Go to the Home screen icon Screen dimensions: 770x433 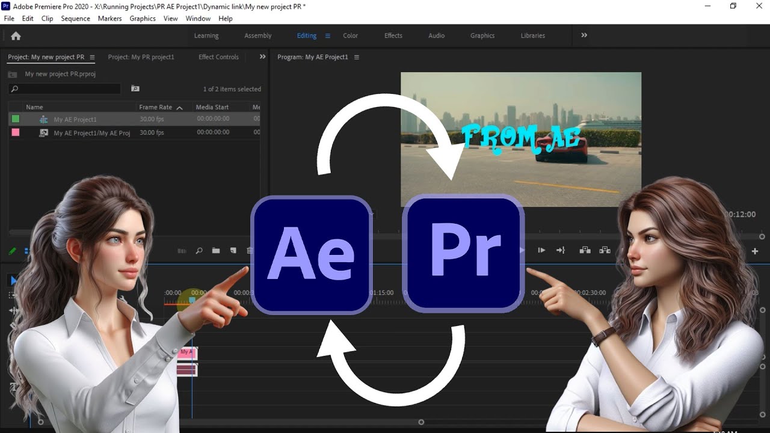pyautogui.click(x=16, y=36)
